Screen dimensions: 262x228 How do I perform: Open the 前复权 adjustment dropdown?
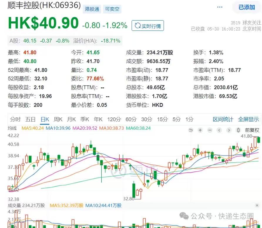252,130
